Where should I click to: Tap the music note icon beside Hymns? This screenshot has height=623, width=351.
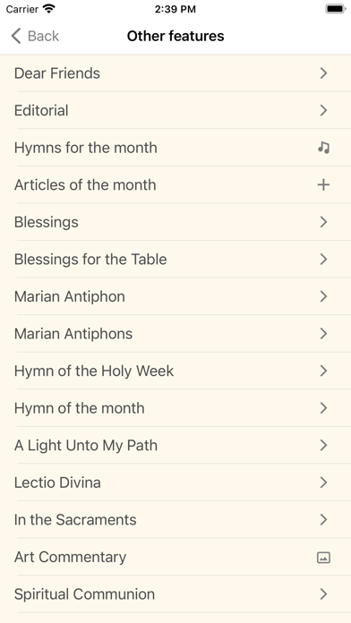click(x=323, y=148)
